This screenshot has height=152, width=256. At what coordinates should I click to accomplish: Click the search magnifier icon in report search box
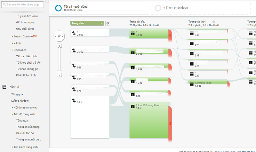click(4, 5)
